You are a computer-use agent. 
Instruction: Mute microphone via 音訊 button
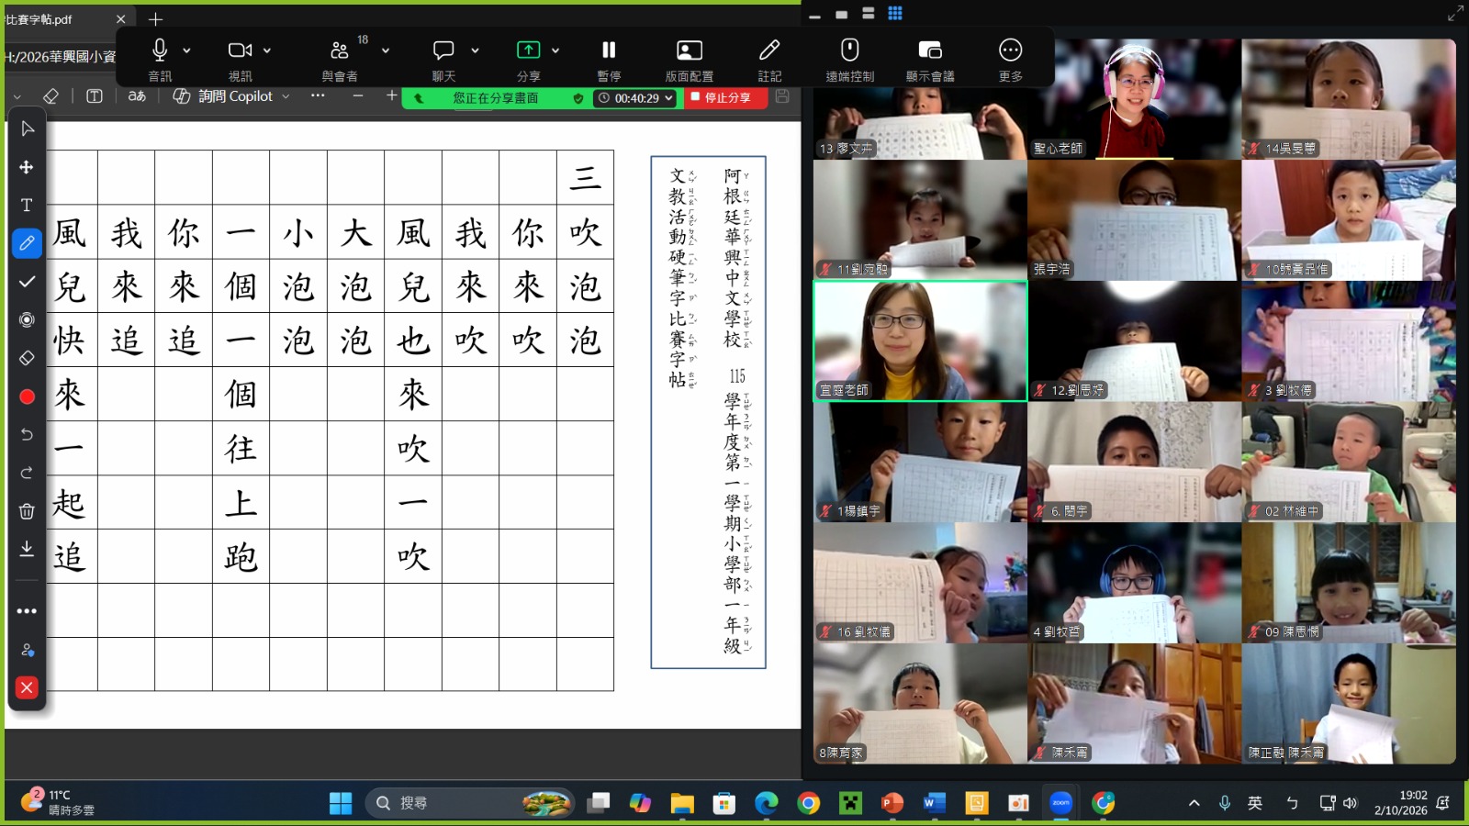pos(160,60)
